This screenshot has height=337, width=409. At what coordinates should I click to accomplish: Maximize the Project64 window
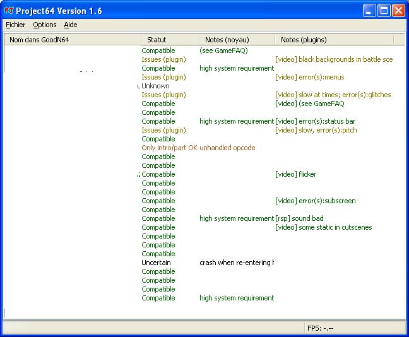[x=384, y=11]
